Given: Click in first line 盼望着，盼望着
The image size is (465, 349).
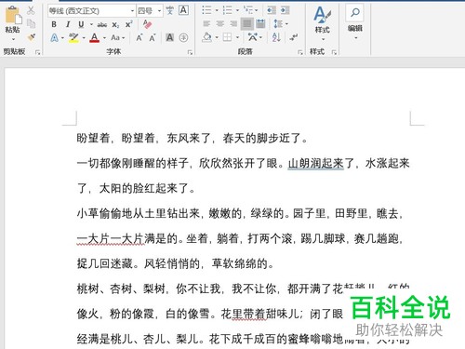Looking at the screenshot, I should point(115,138).
